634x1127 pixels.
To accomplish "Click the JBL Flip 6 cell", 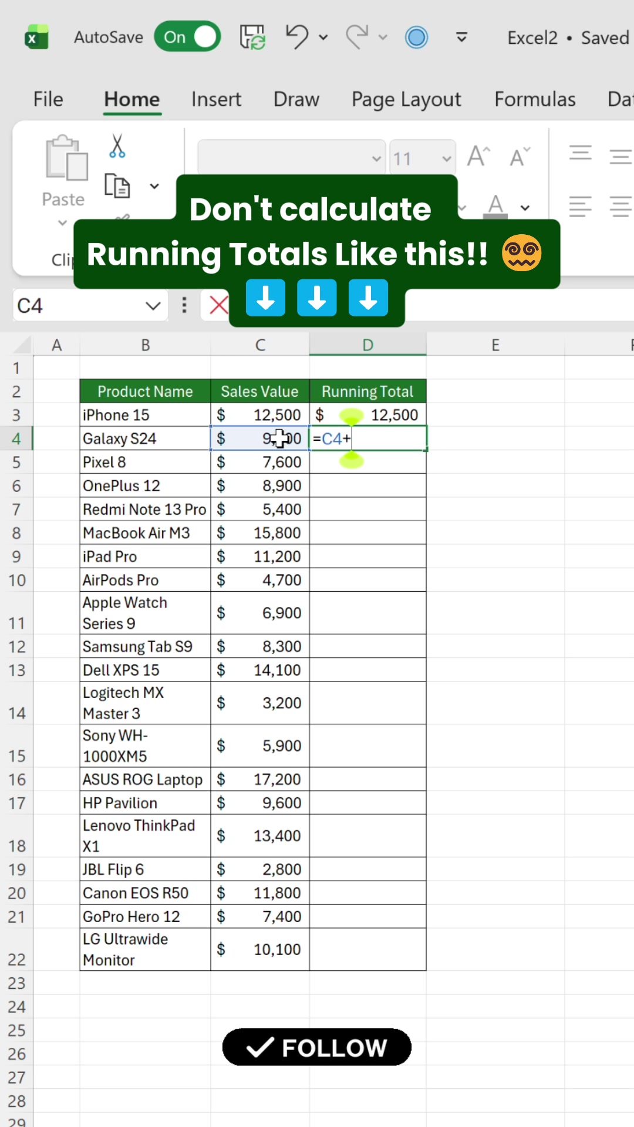I will click(x=145, y=869).
